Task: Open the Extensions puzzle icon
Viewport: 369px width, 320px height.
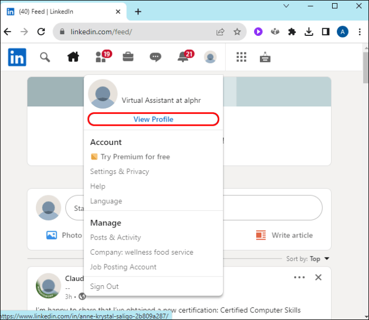Action: [x=292, y=32]
